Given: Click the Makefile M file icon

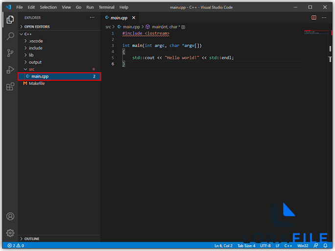Looking at the screenshot, I should (x=25, y=83).
